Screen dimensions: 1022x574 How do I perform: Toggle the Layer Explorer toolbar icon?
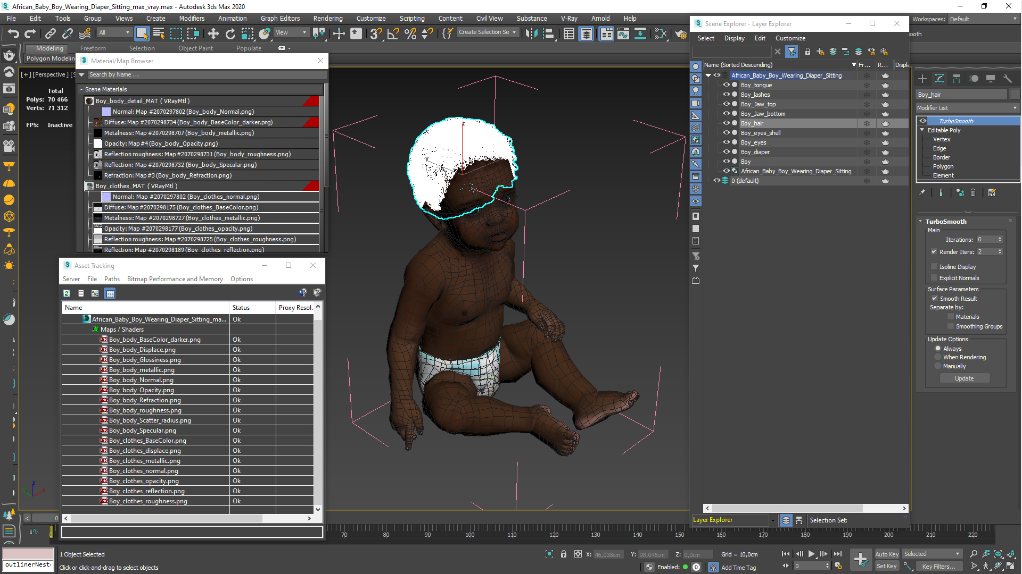pos(586,33)
